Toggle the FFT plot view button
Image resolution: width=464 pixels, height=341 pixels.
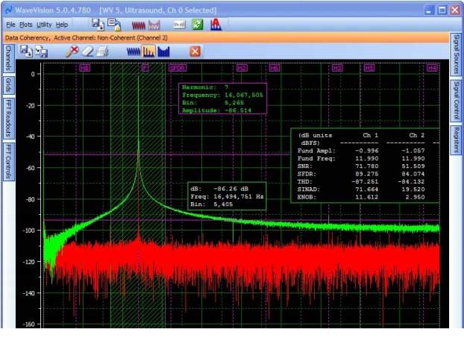pos(148,51)
